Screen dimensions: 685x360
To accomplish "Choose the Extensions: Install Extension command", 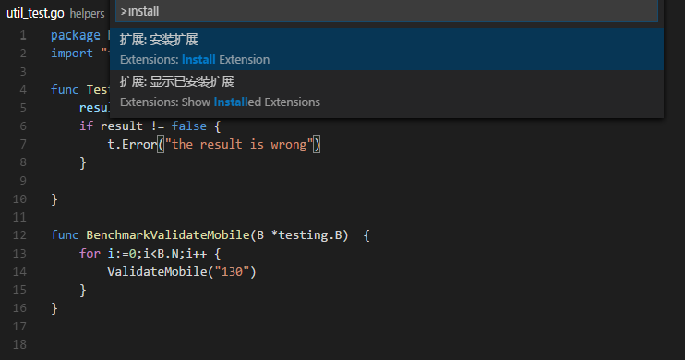I will tap(387, 49).
